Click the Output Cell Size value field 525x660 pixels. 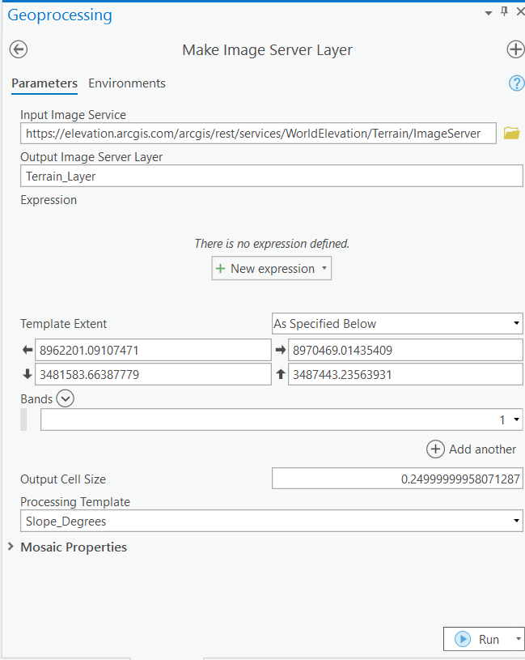396,478
